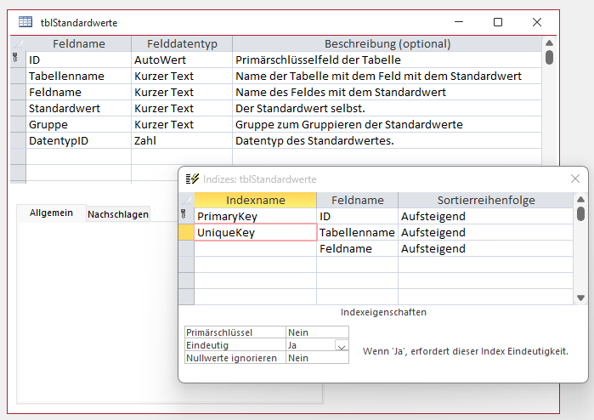Click the Primärschlüssel property label

click(x=235, y=332)
